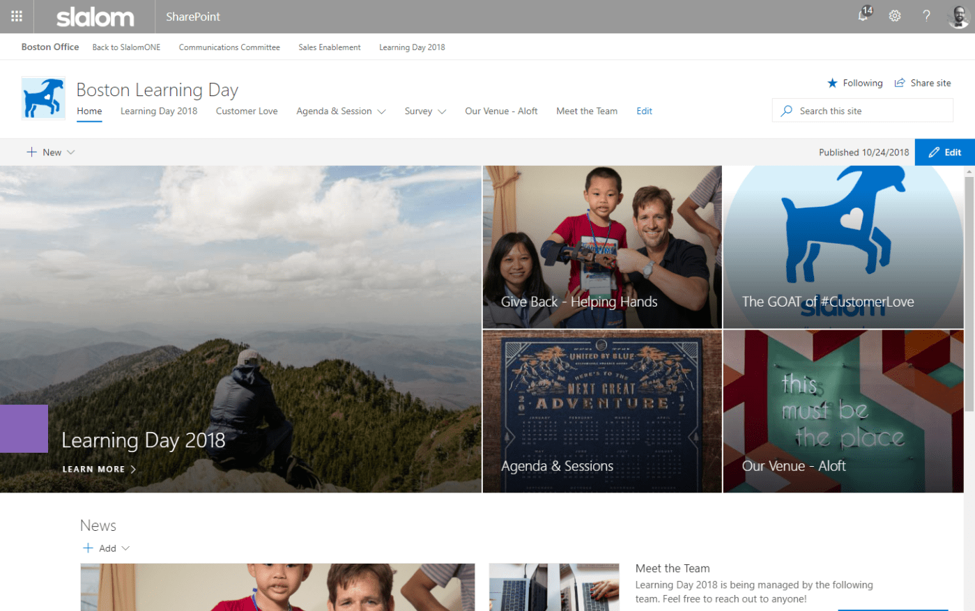Click the Slalom logo in header
This screenshot has width=975, height=611.
95,17
